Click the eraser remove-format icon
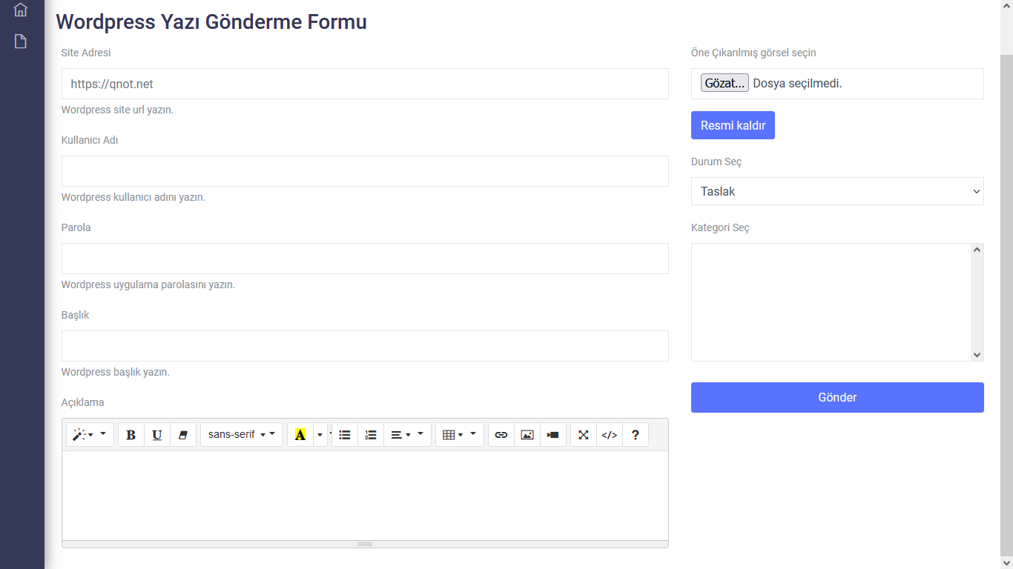 coord(183,435)
